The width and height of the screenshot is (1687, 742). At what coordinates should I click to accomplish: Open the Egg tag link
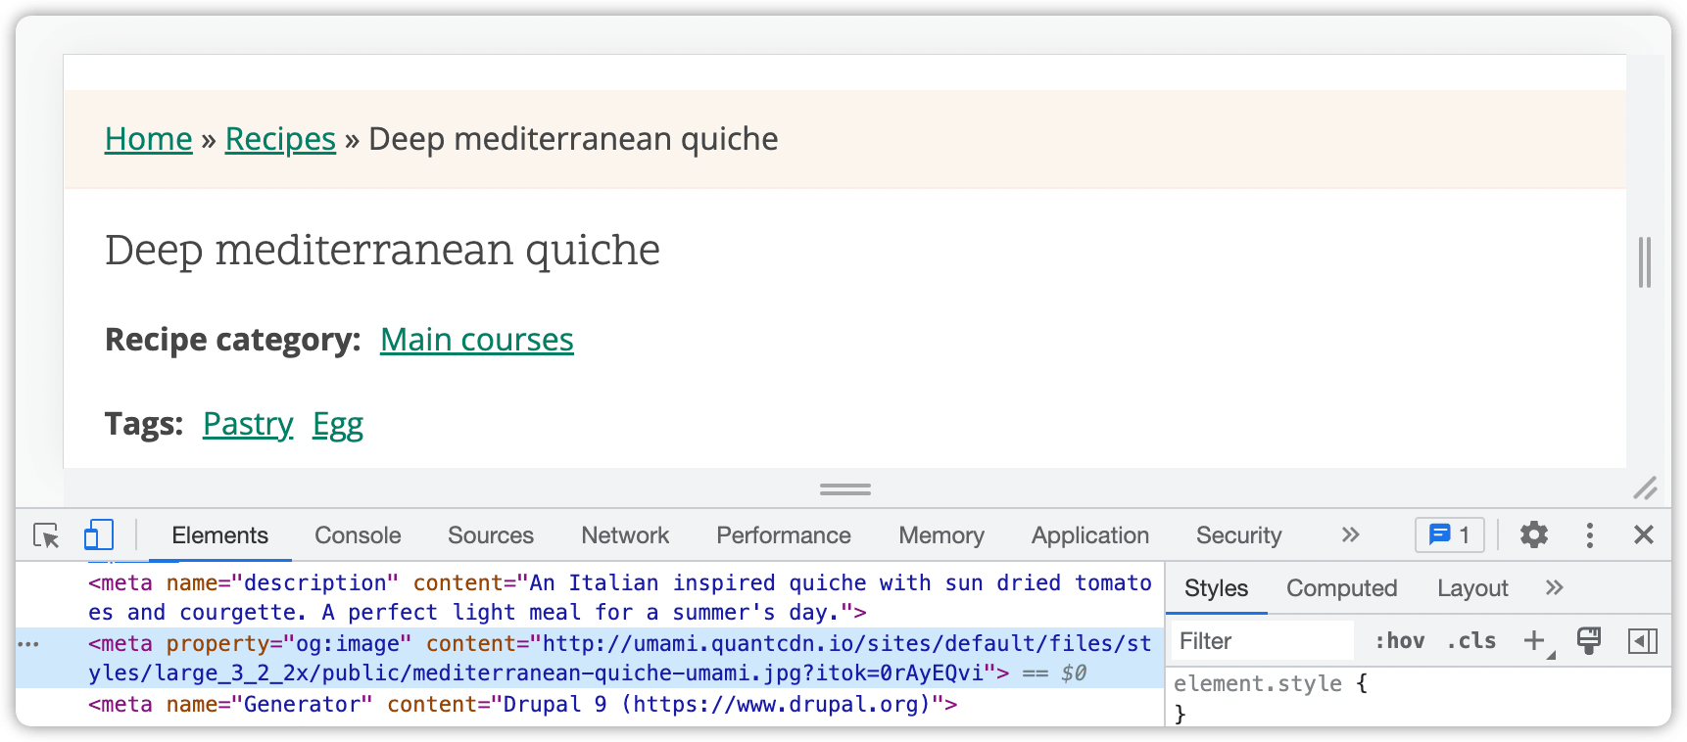[338, 424]
